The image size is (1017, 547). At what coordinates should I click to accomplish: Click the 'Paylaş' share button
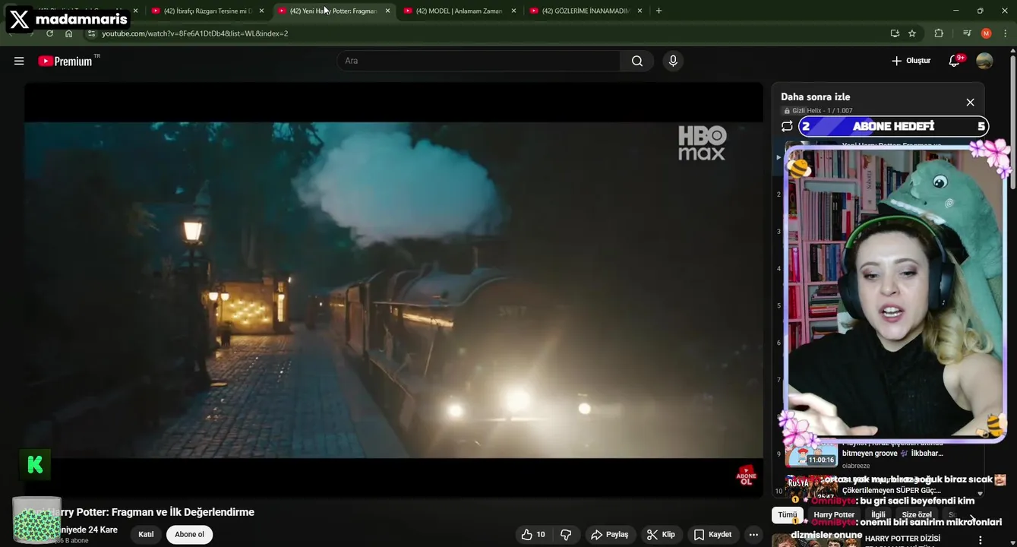click(x=610, y=535)
